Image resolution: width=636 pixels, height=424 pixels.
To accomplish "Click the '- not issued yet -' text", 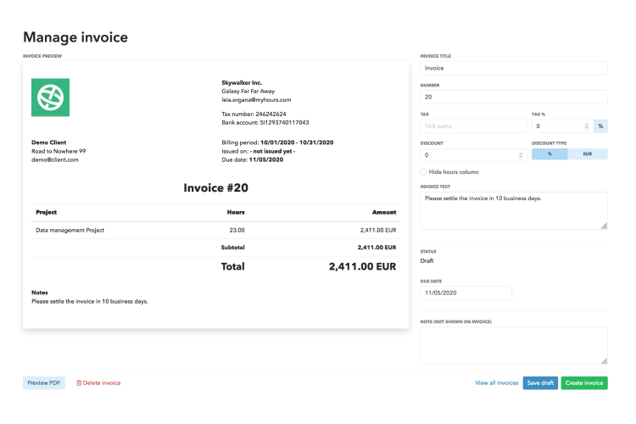I will pos(272,151).
